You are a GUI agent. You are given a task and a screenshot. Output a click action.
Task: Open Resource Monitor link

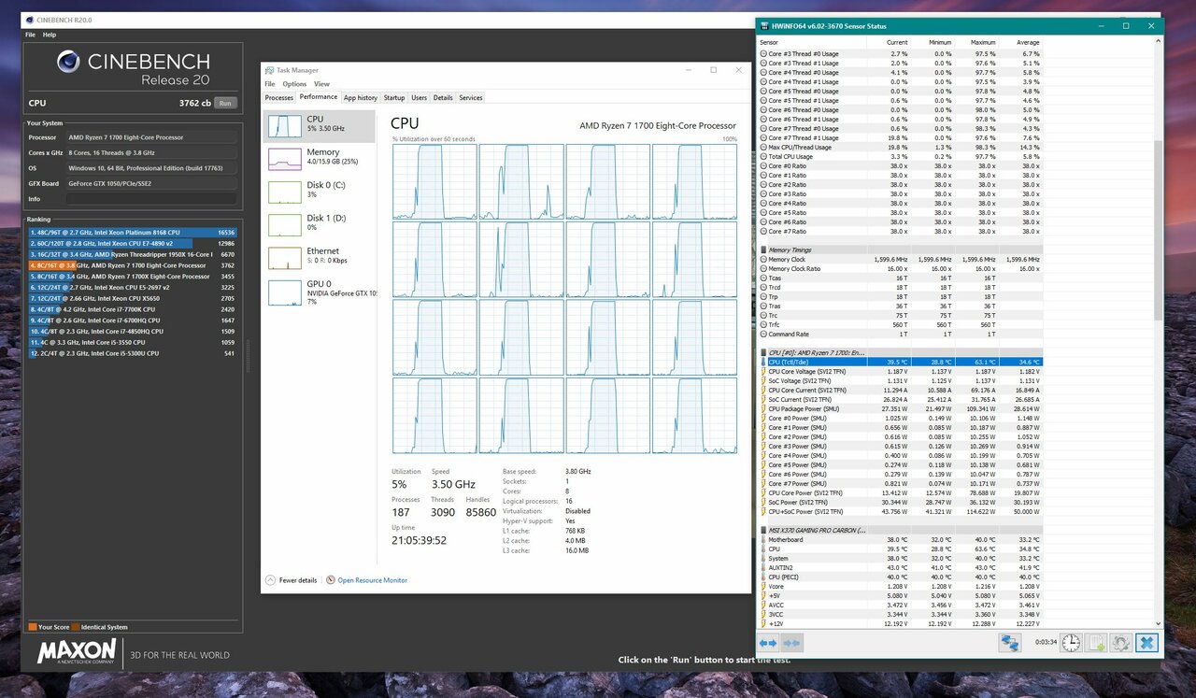pyautogui.click(x=372, y=580)
